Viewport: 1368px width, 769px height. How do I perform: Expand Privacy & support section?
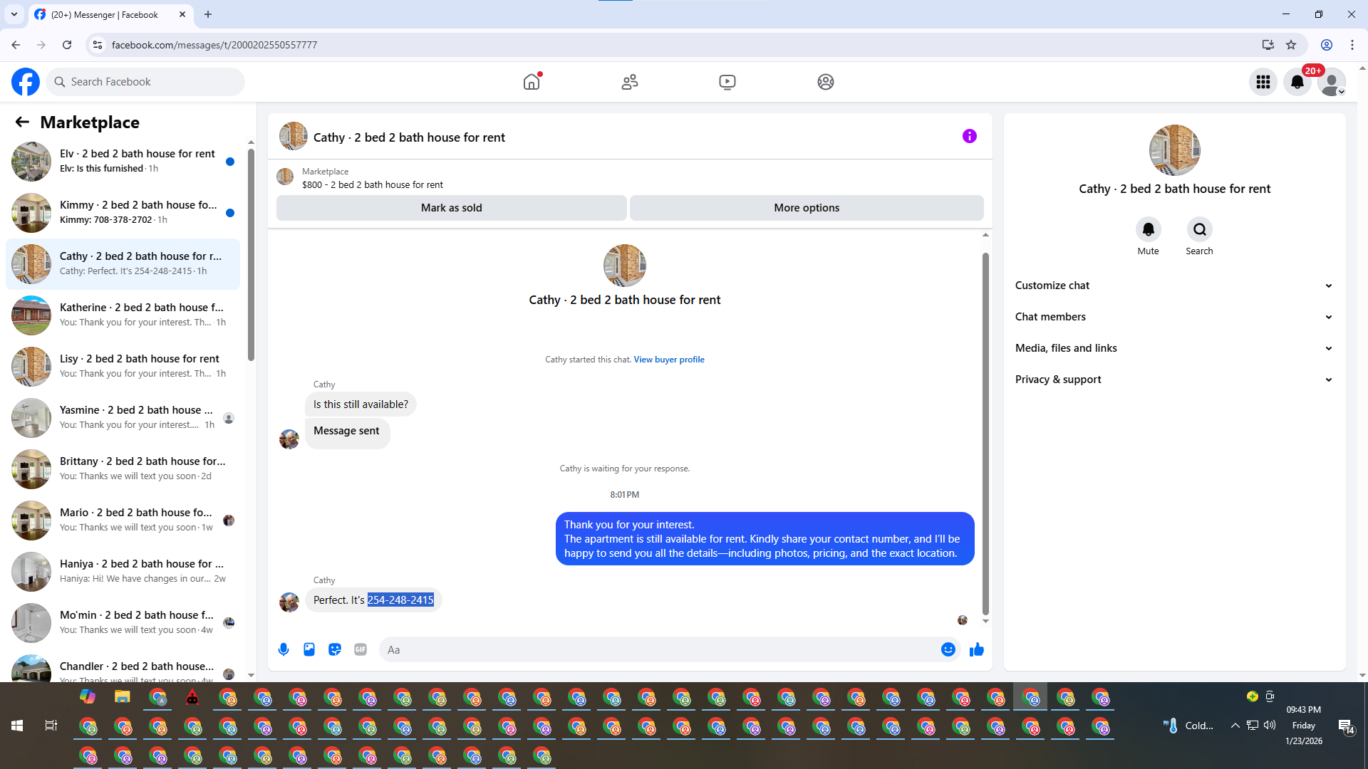point(1173,380)
